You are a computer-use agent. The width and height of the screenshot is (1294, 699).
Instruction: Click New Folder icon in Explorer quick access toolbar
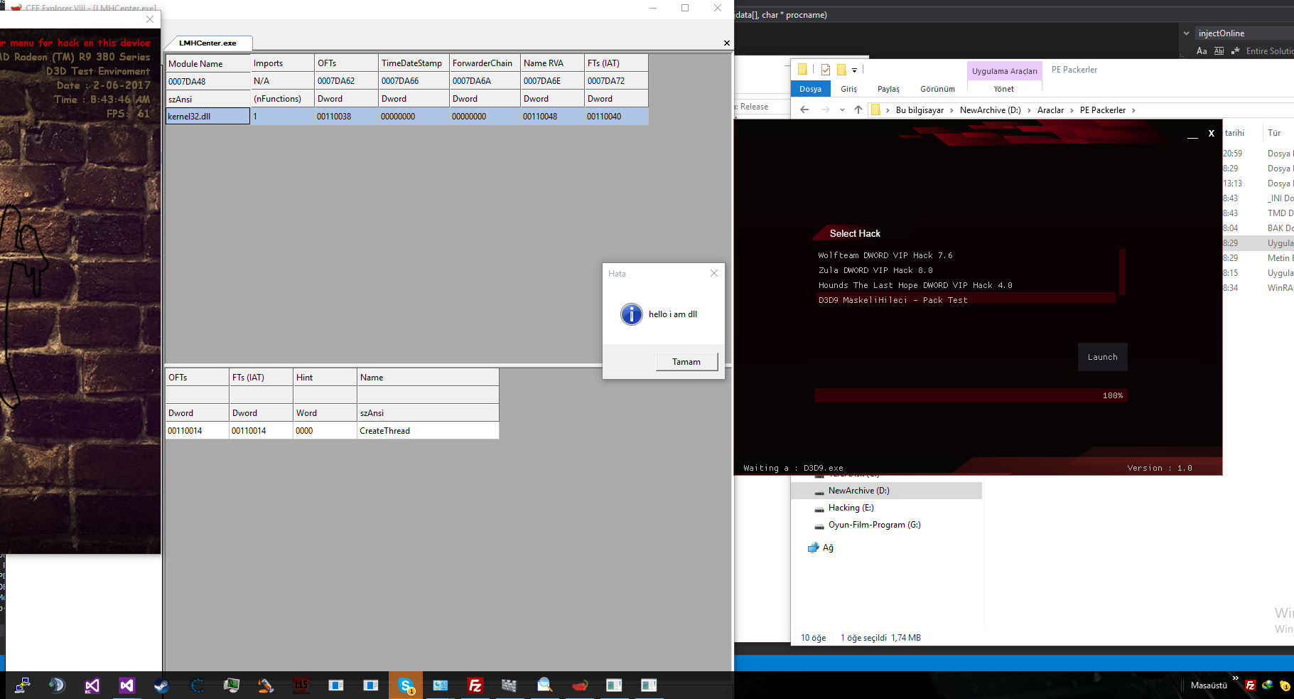point(841,70)
